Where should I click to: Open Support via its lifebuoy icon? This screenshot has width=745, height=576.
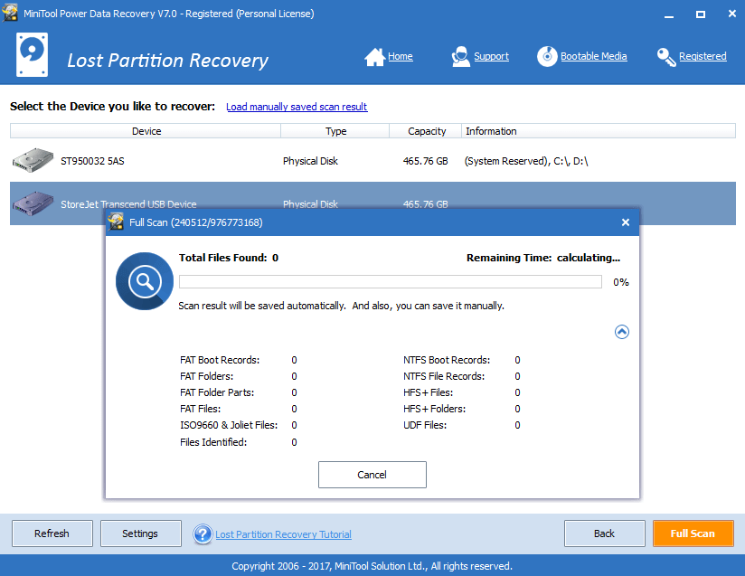pyautogui.click(x=459, y=55)
